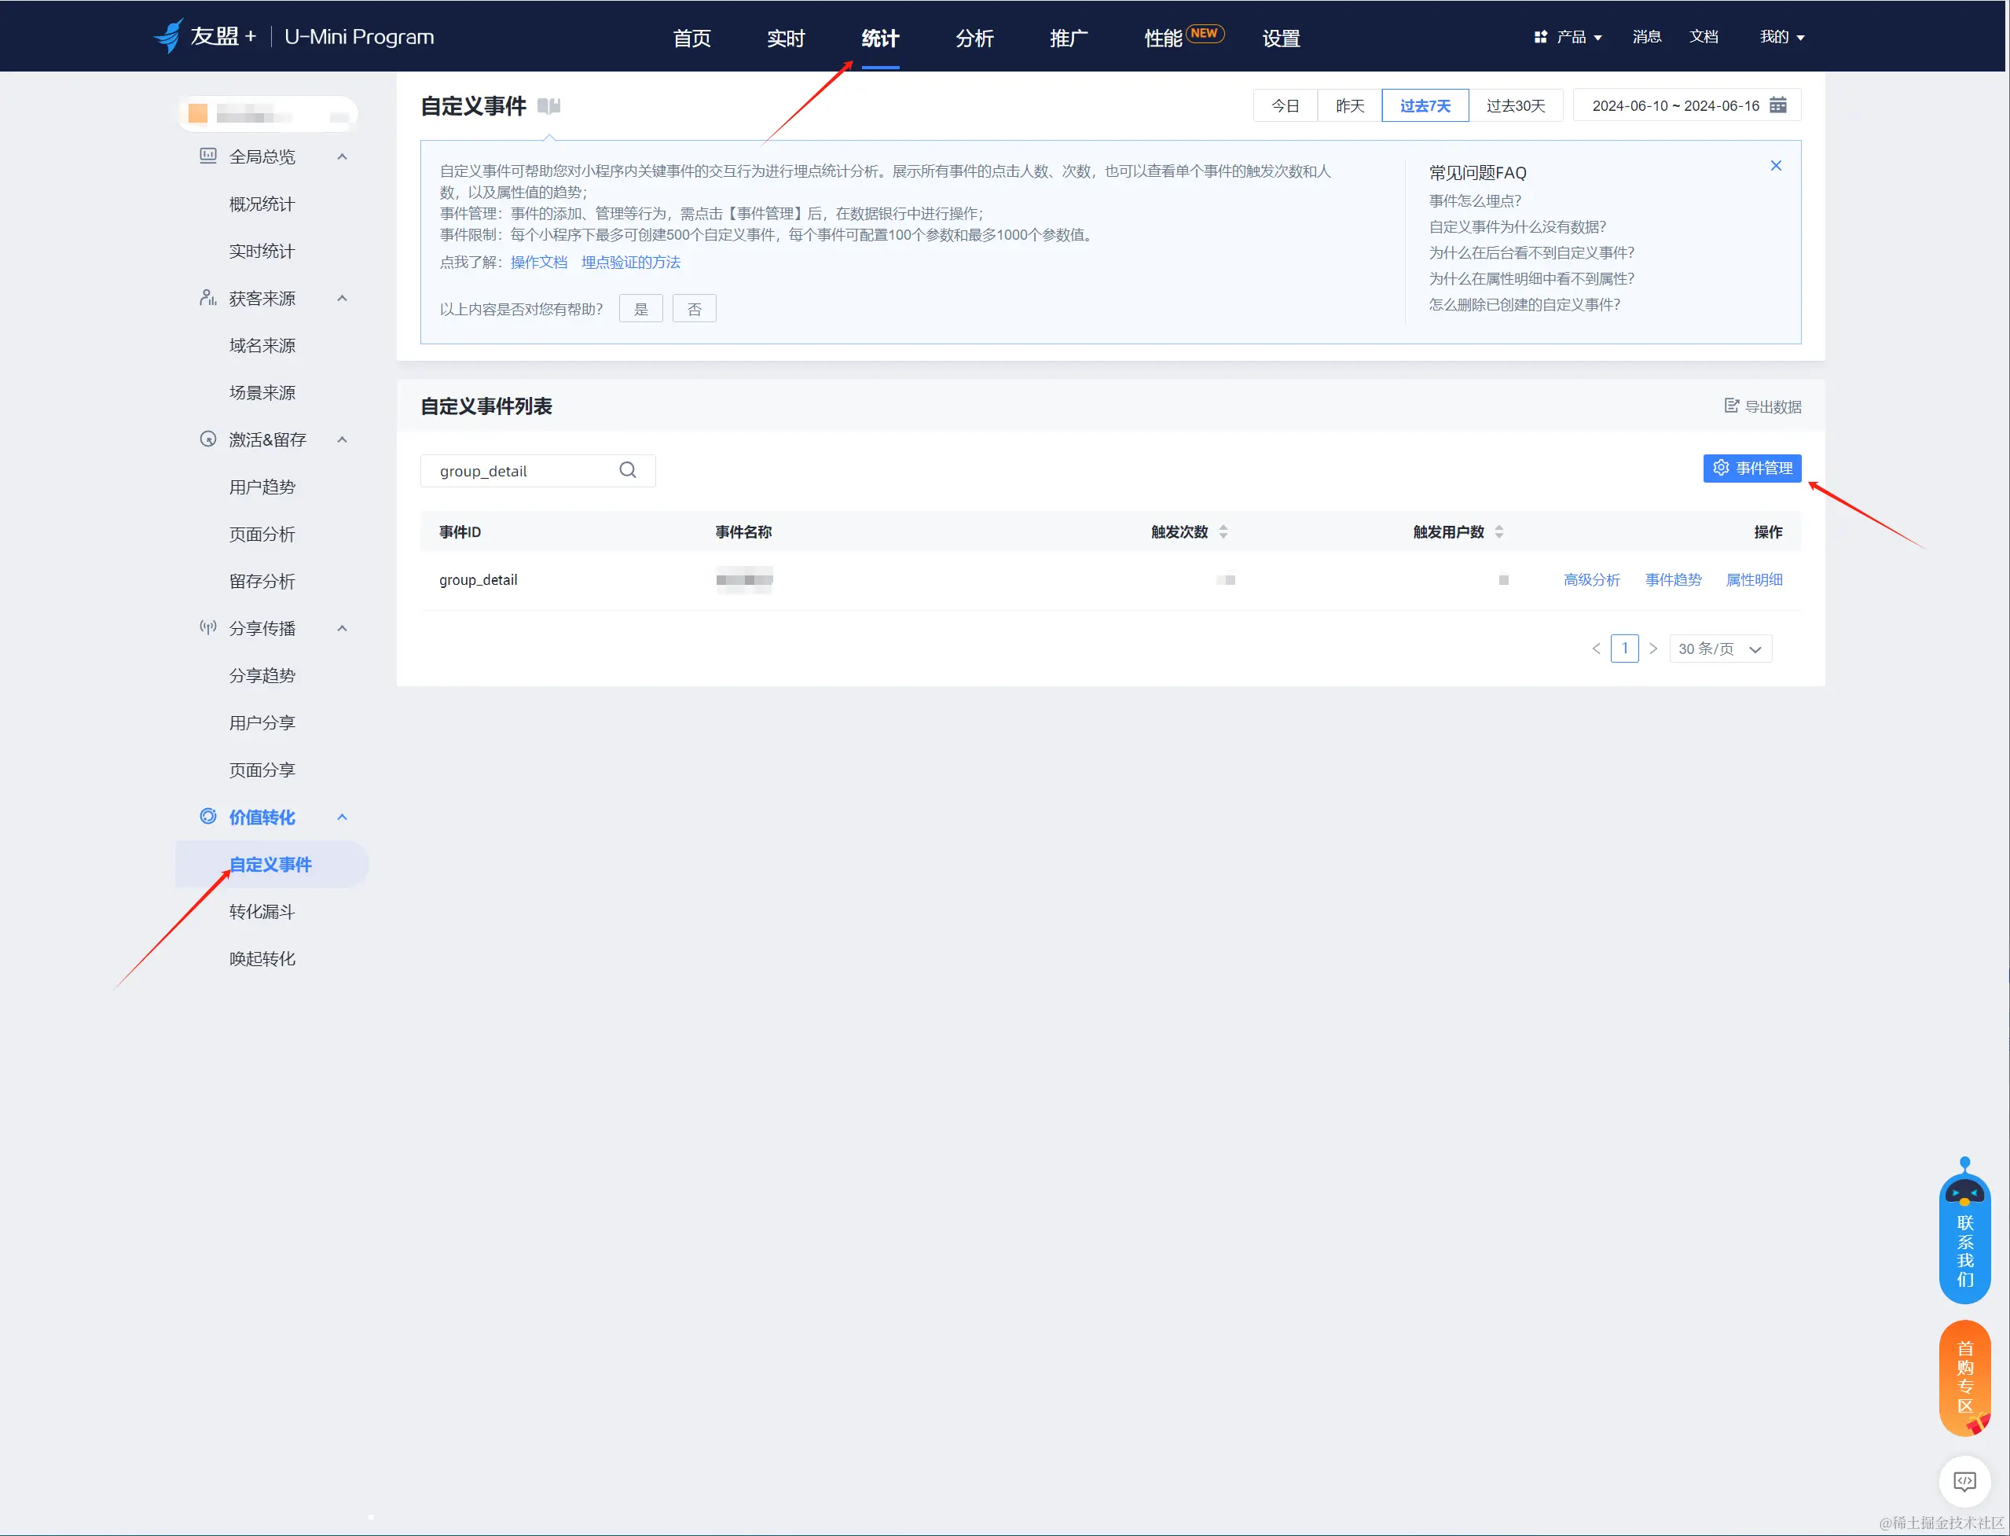Sort by 触发次数 column arrows

(x=1223, y=532)
